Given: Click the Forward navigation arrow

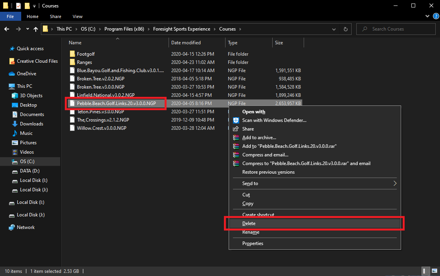Looking at the screenshot, I should (18, 29).
